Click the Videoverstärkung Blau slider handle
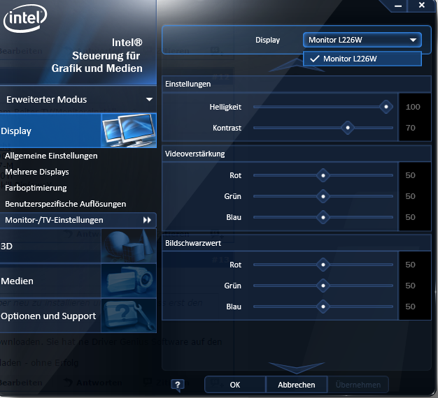 (x=323, y=217)
